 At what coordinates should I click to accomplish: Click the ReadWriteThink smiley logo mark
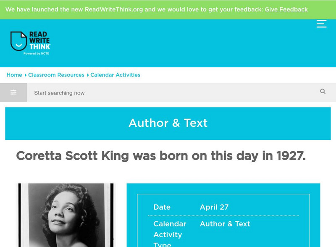tap(18, 41)
